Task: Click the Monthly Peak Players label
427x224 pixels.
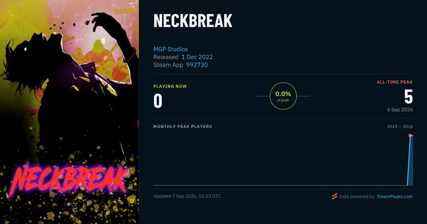Action: (x=183, y=127)
